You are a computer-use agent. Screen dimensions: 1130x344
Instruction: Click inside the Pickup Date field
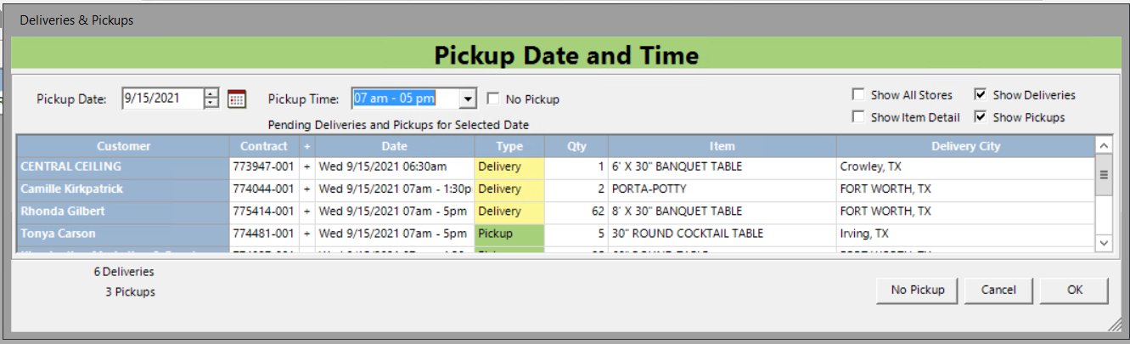pyautogui.click(x=162, y=99)
